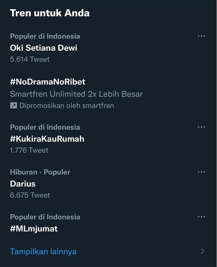Click the 6.675 Tweet count
Screen dimensions: 217x267
pyautogui.click(x=30, y=195)
